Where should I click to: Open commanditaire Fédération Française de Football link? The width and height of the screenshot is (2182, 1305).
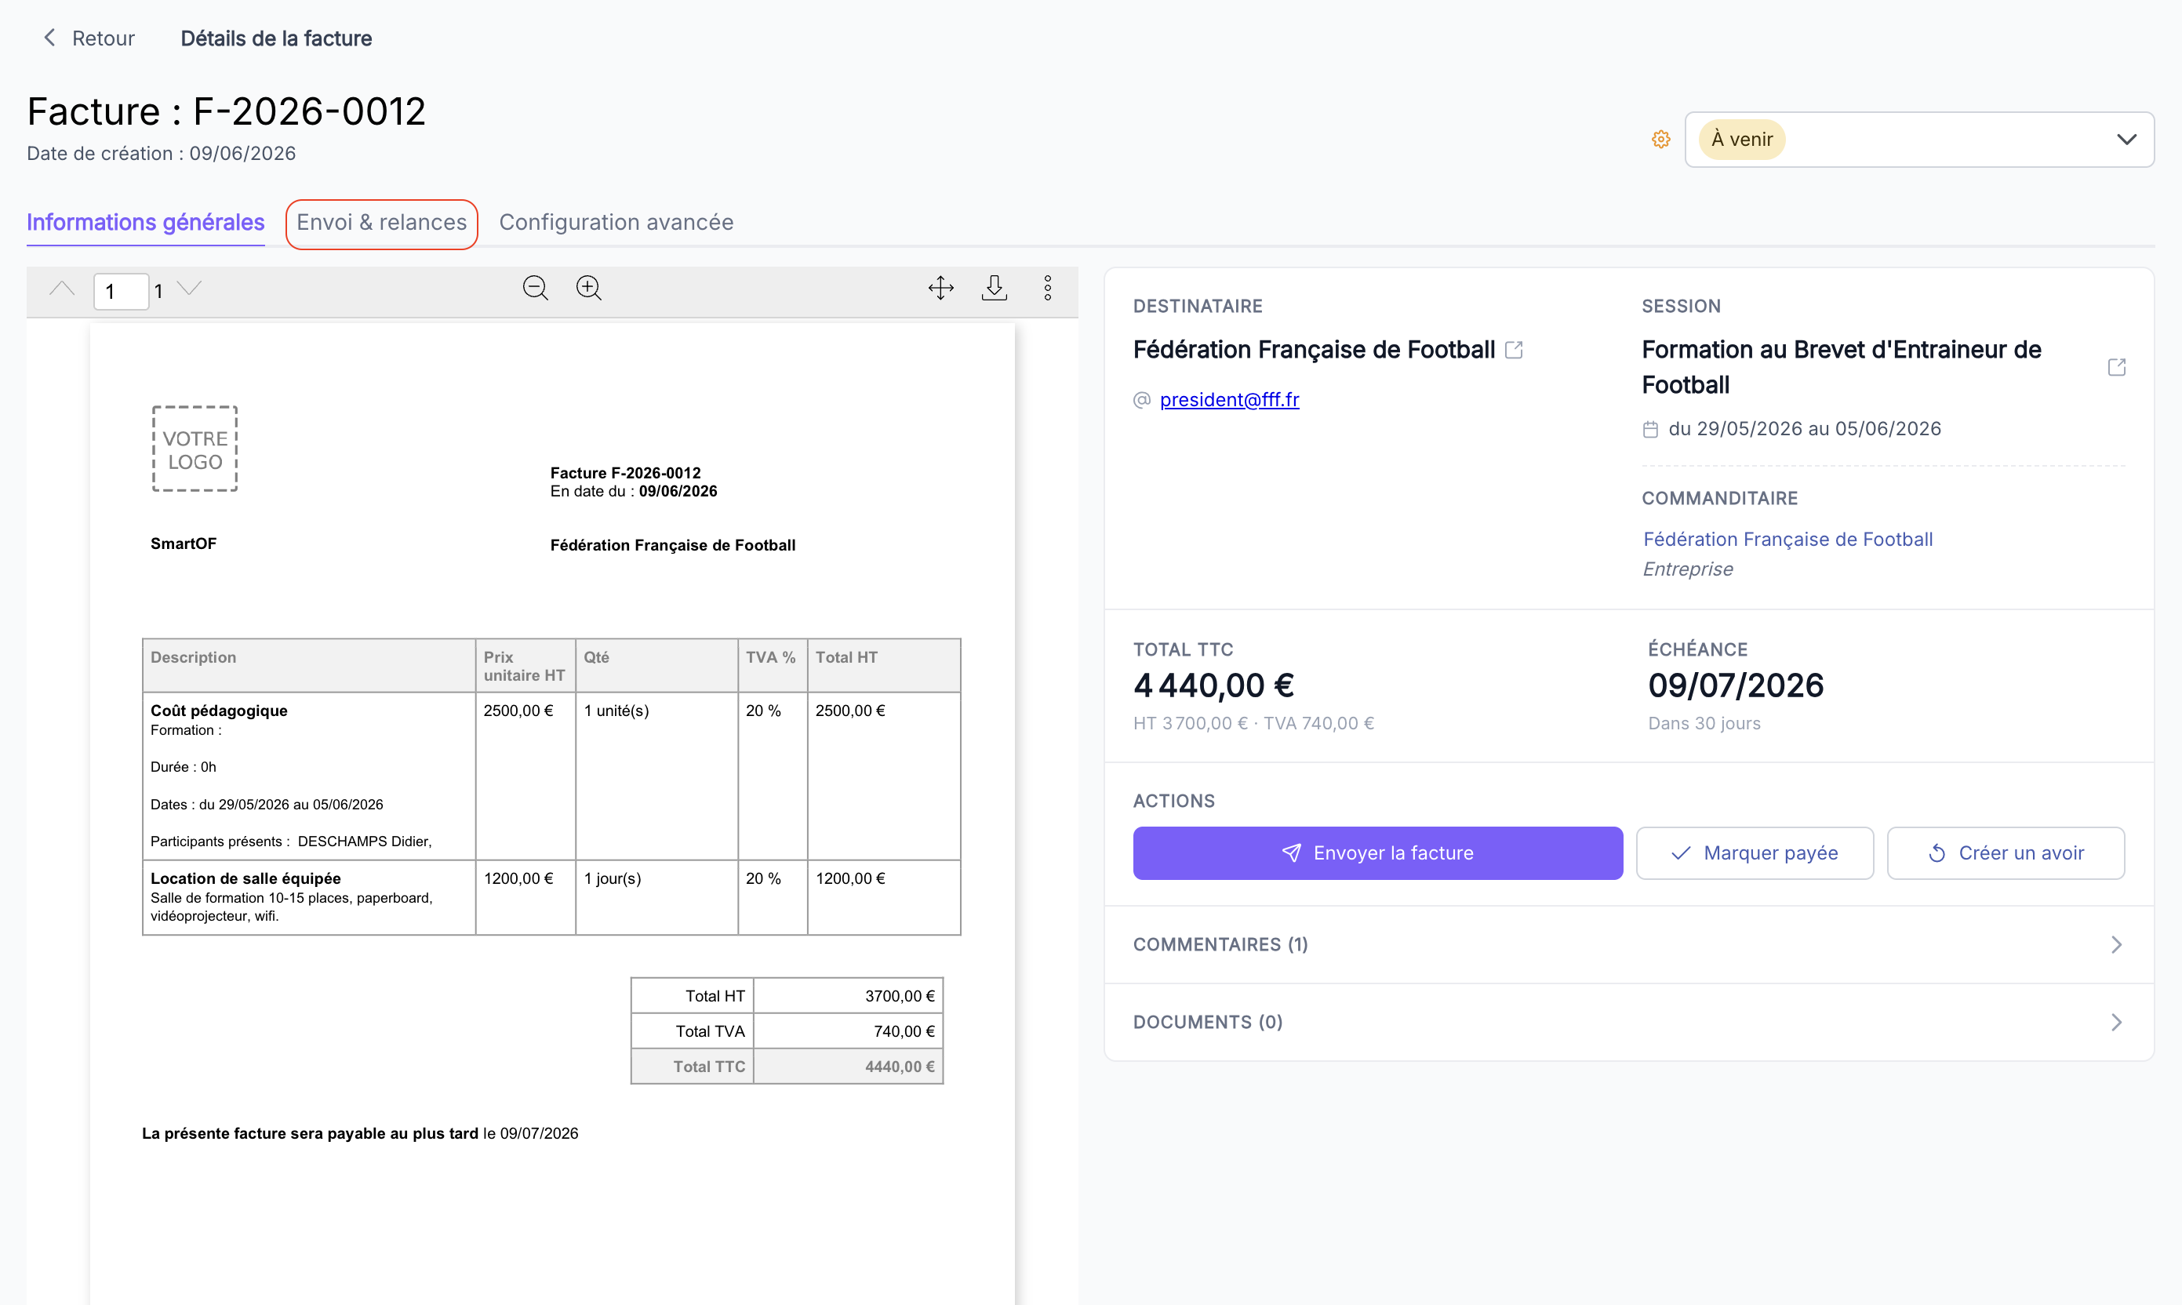1787,539
